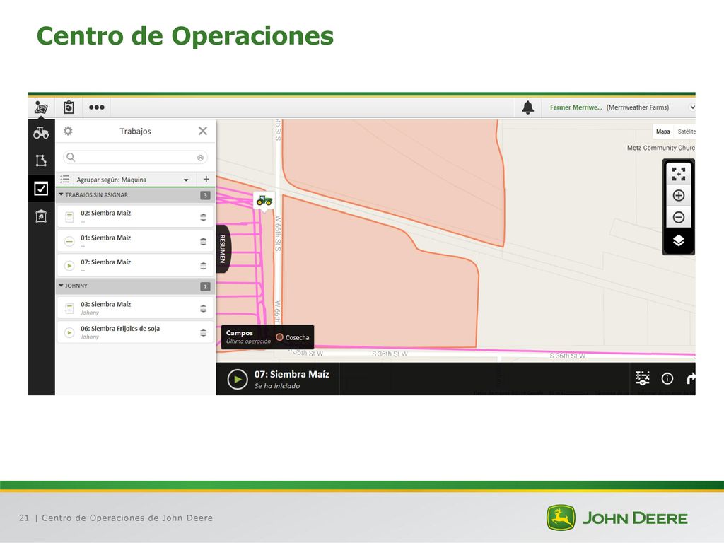
Task: Click the play status icon of job 07 row
Action: (x=69, y=266)
